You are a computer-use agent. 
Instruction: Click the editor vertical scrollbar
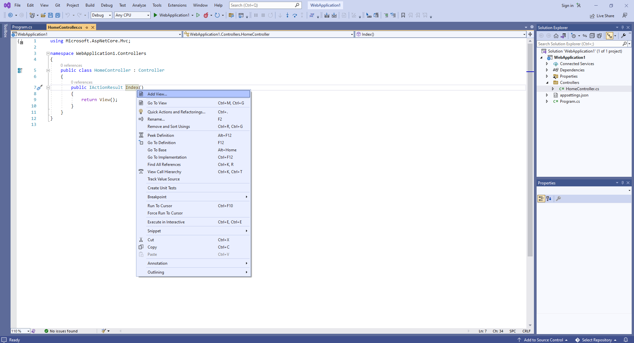530,165
